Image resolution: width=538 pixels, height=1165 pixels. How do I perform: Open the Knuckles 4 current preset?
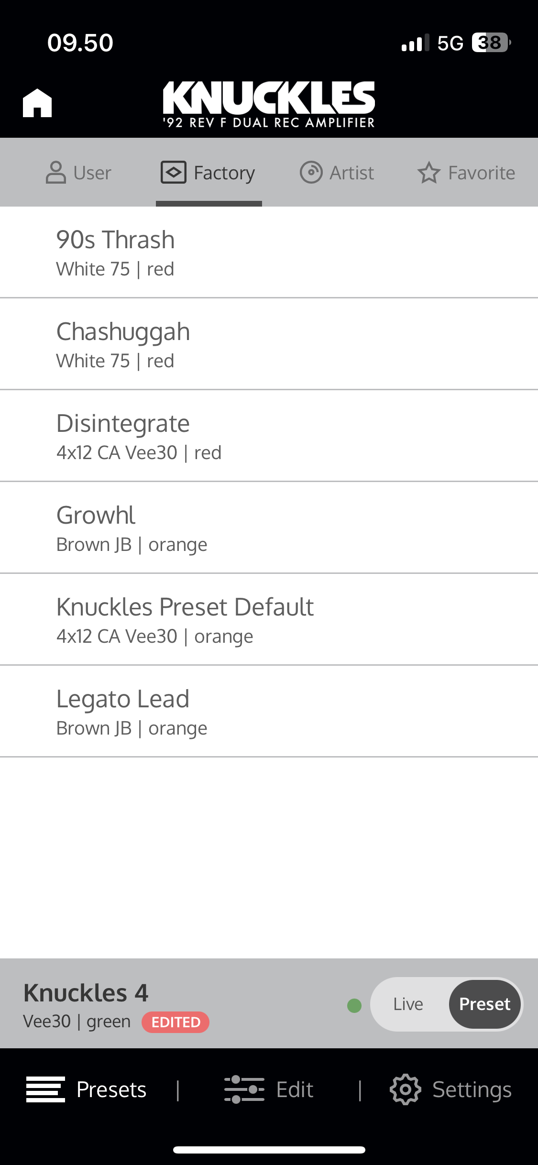[x=86, y=993]
